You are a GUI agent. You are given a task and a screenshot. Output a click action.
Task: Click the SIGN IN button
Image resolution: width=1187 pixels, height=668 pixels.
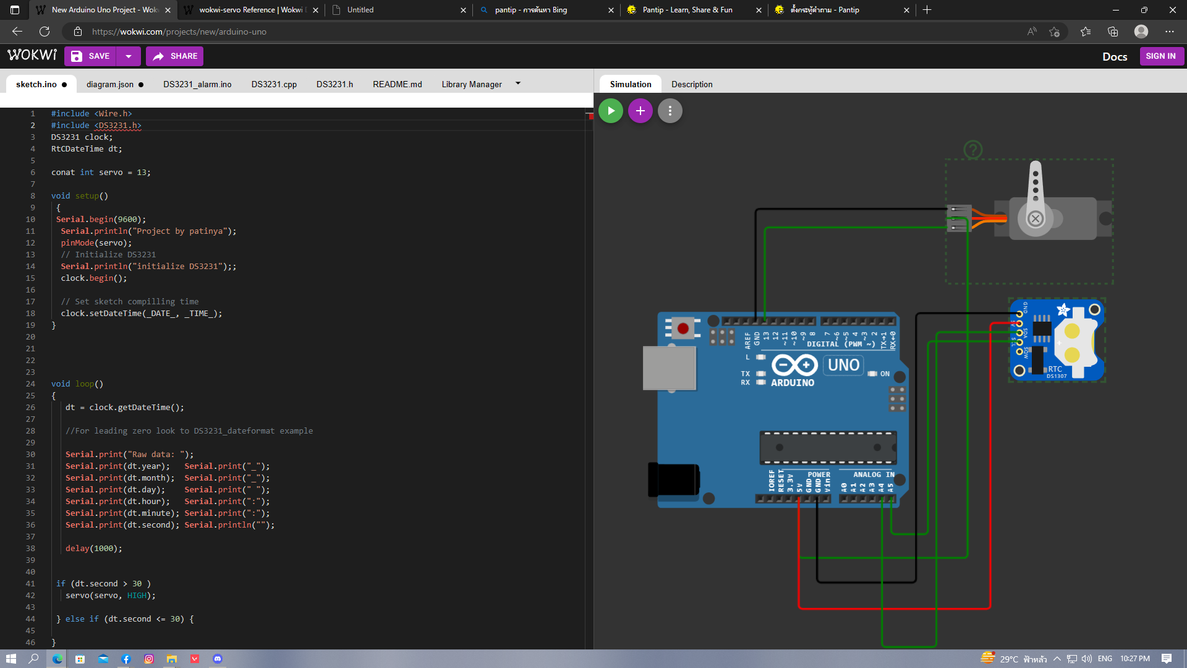click(x=1160, y=56)
